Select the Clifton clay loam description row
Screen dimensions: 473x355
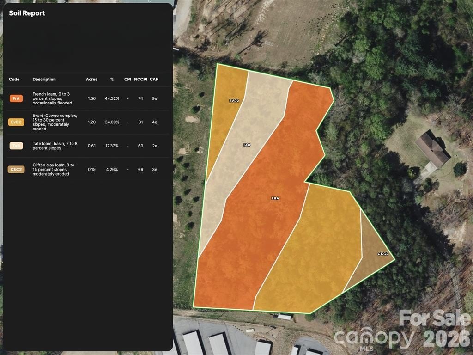(x=87, y=169)
